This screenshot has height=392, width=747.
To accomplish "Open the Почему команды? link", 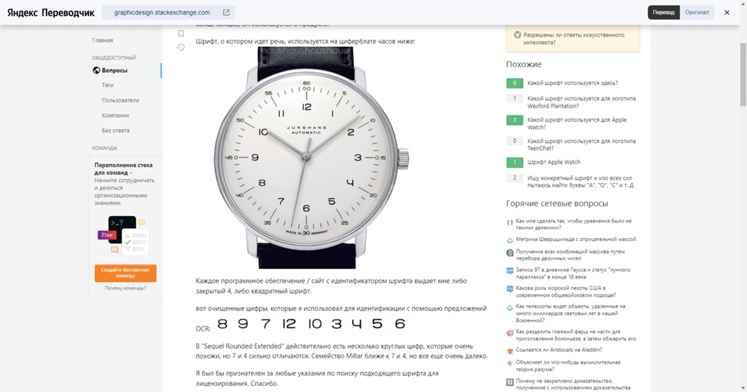I will coord(125,288).
